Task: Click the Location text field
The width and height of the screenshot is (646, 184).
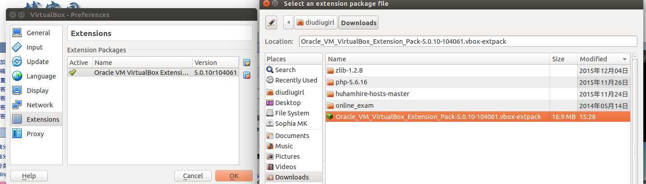Action: (468, 41)
